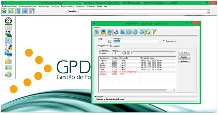Click the Incluir button
The width and height of the screenshot is (218, 115).
point(184,53)
